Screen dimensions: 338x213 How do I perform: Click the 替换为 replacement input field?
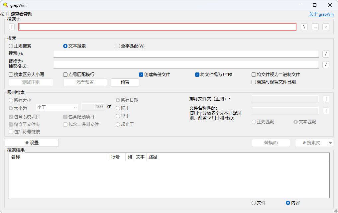coord(186,65)
